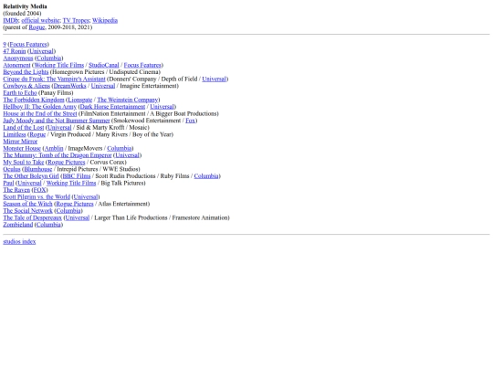Open the Oculus film link

(x=12, y=169)
